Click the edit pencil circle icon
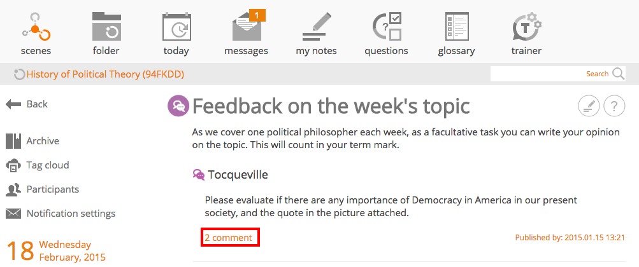This screenshot has width=639, height=267. click(x=589, y=106)
